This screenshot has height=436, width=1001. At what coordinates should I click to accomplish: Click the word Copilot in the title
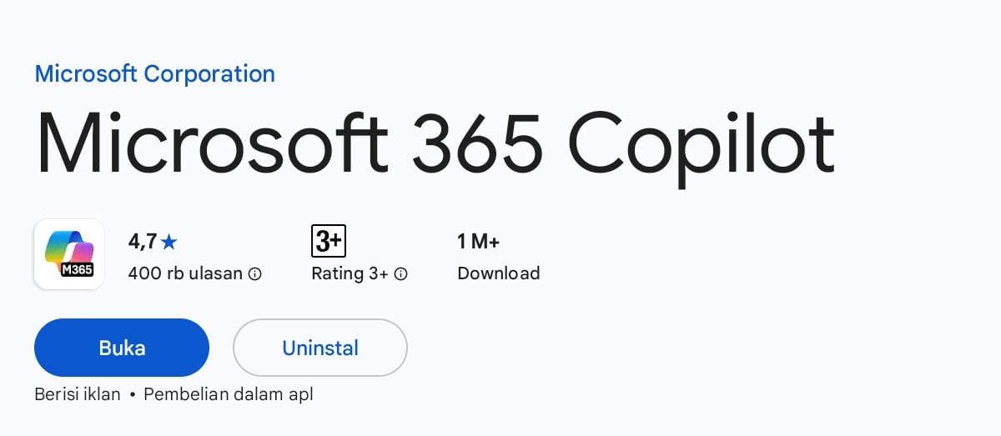point(702,148)
